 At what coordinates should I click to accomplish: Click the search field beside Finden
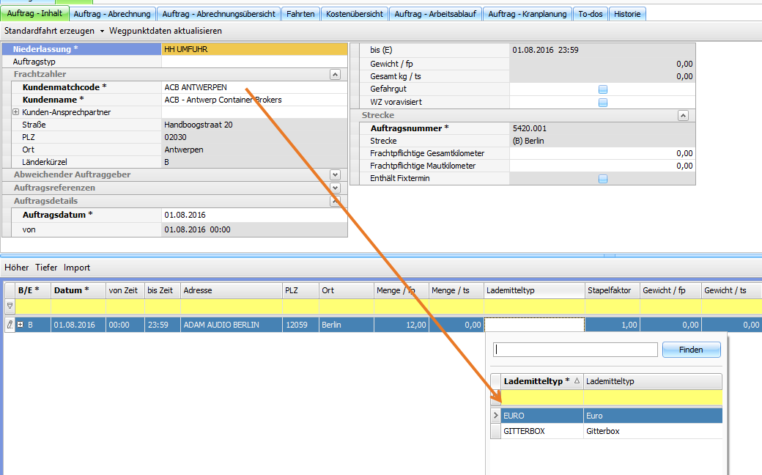click(575, 350)
